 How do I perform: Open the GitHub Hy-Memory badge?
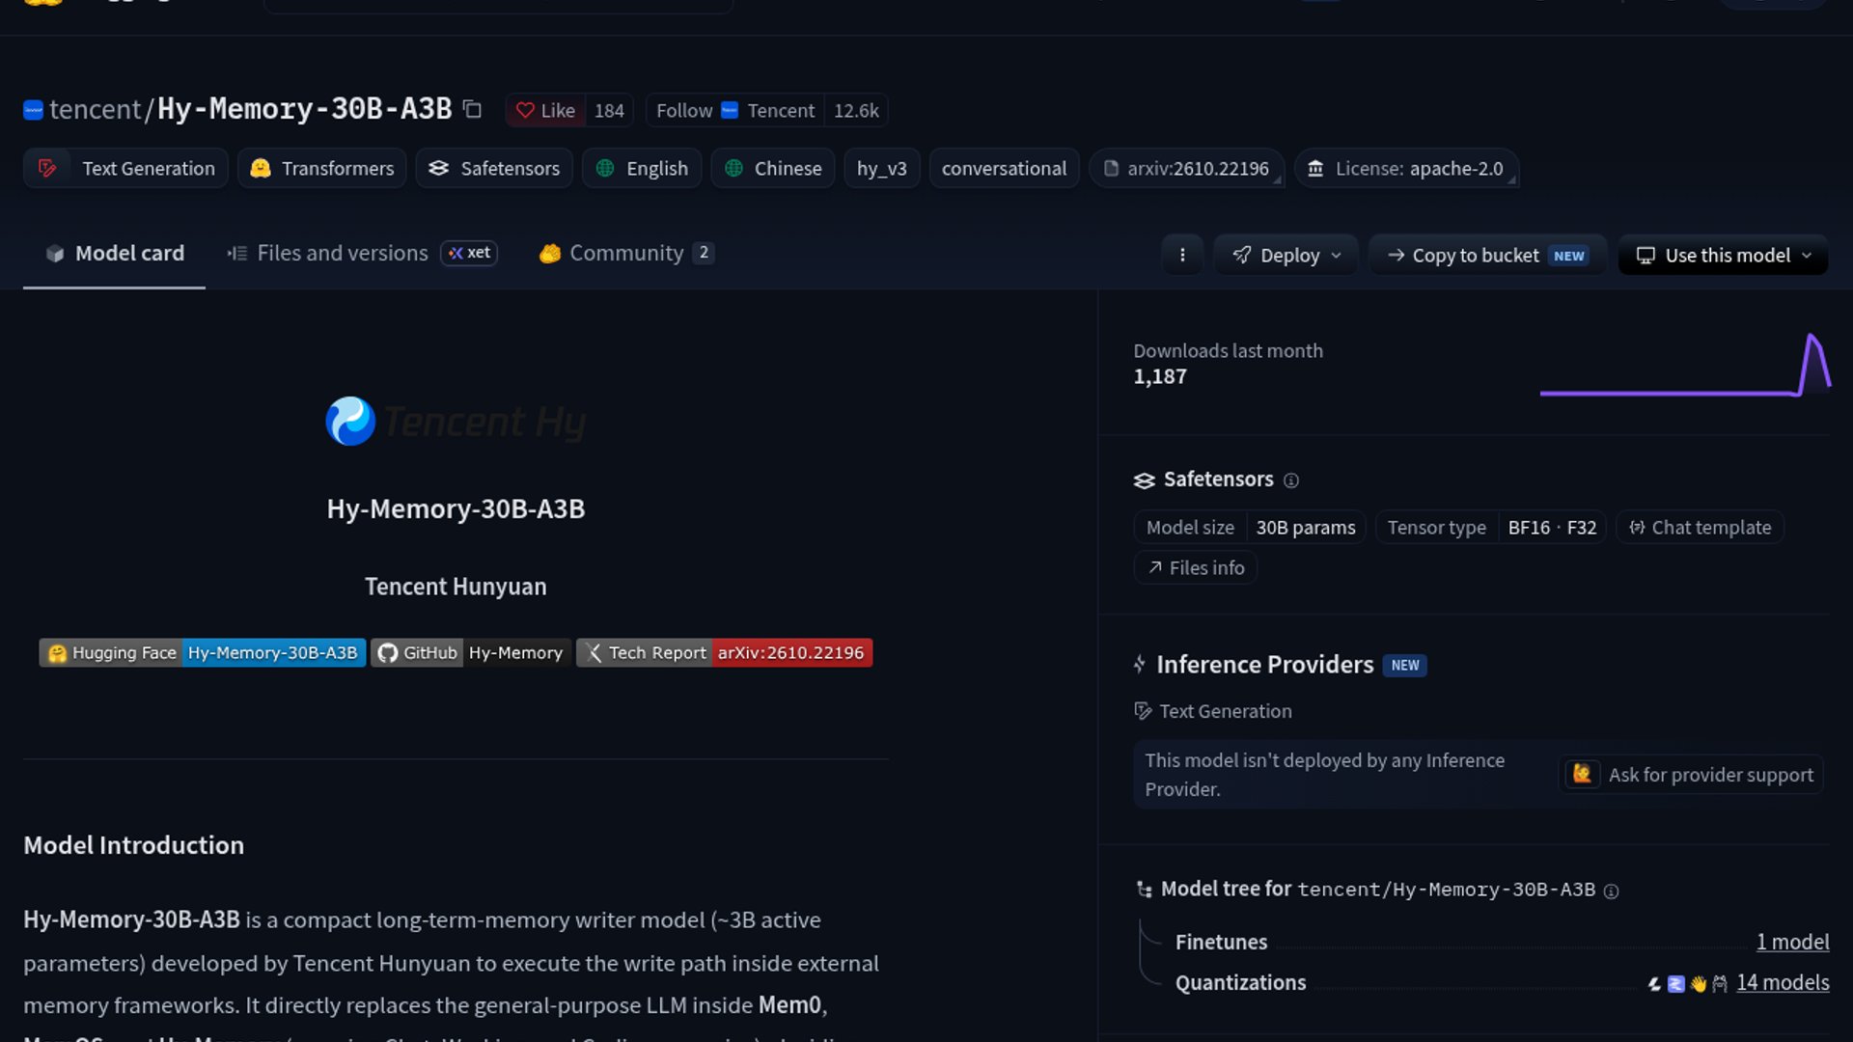(471, 653)
